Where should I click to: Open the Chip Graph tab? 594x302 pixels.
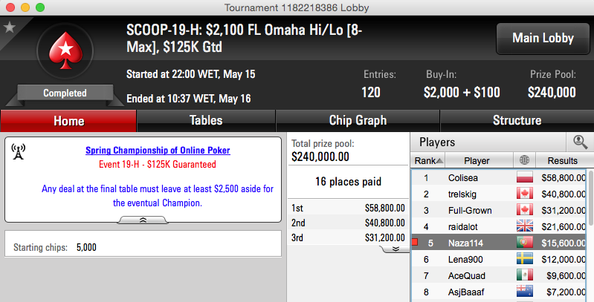point(358,120)
